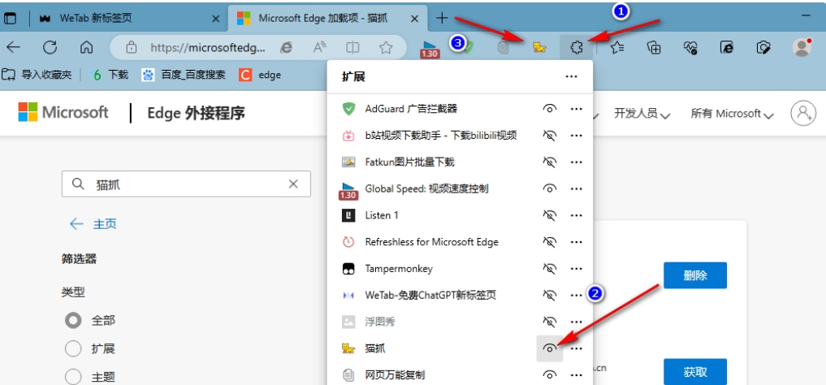Viewport: 826px width, 385px height.
Task: Open the 扩展 panel header more menu
Action: pyautogui.click(x=571, y=76)
